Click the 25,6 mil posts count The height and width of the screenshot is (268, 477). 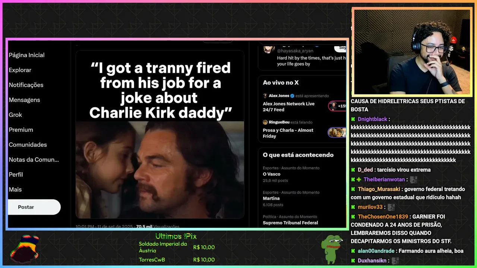pyautogui.click(x=275, y=181)
